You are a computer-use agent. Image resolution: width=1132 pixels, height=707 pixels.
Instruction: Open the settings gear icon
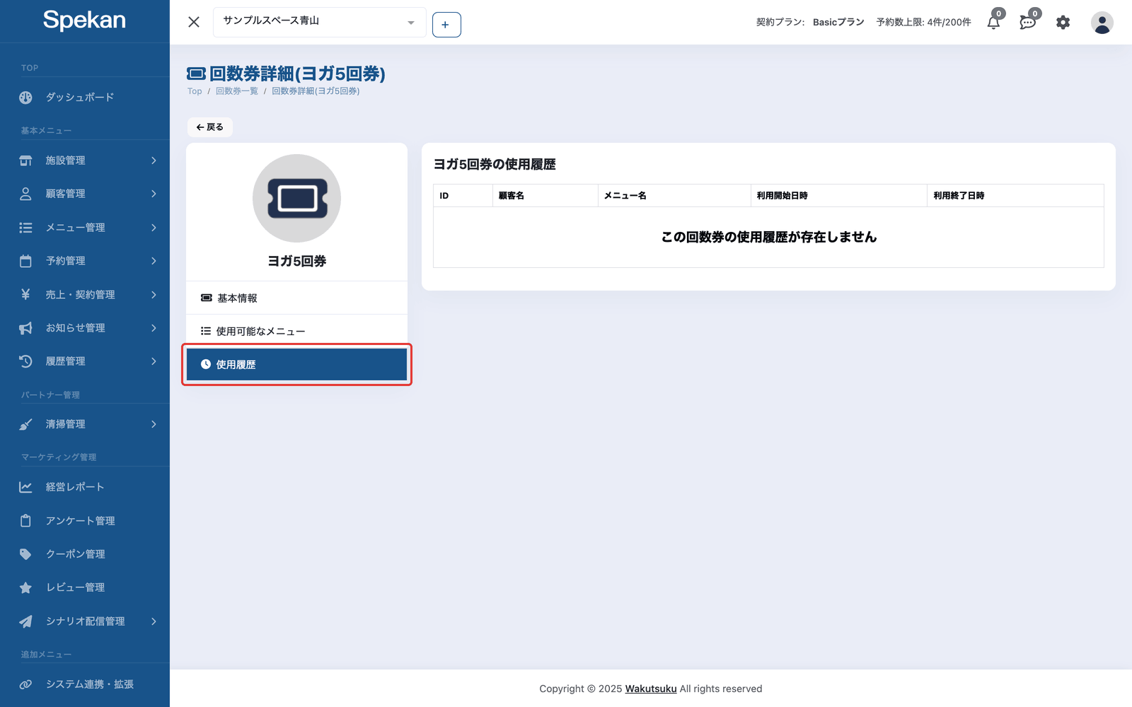1063,23
